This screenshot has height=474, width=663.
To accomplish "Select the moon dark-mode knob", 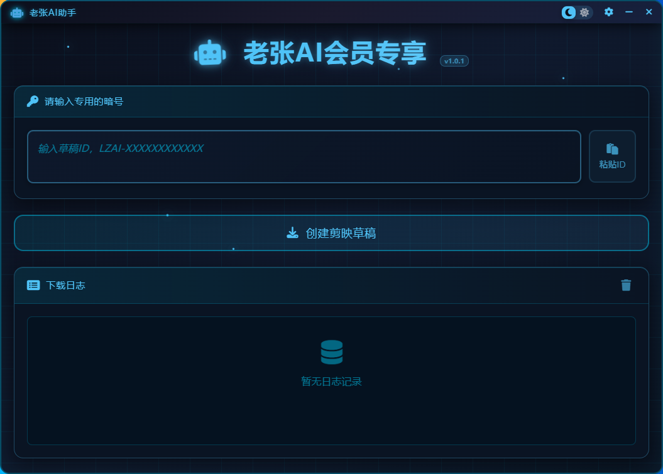I will (x=569, y=13).
